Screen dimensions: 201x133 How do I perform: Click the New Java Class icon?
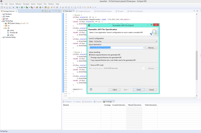tap(40, 7)
